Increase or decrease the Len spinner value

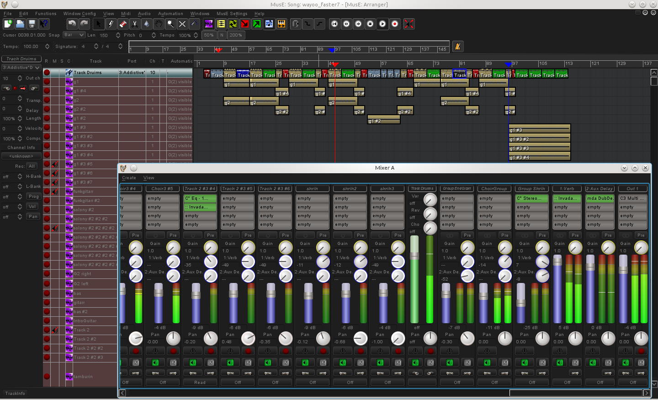(118, 35)
